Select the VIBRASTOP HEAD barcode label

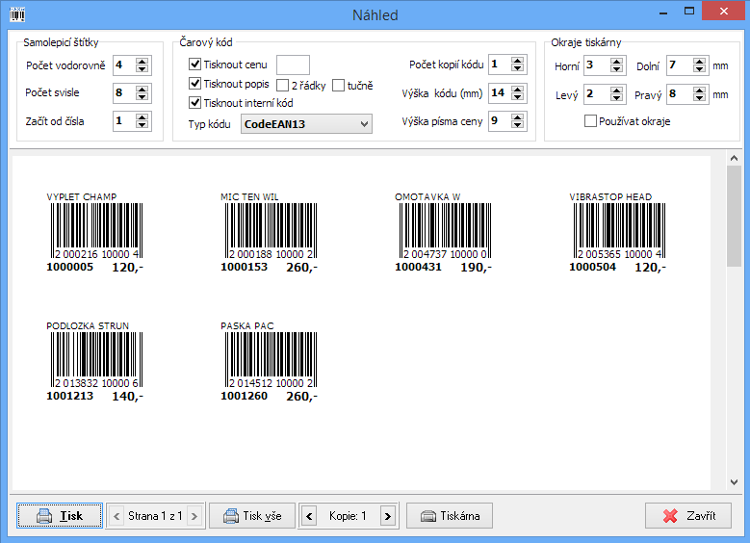point(617,233)
